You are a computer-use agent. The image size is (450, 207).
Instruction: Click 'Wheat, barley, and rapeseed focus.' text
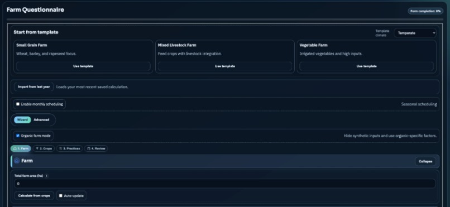coord(46,54)
